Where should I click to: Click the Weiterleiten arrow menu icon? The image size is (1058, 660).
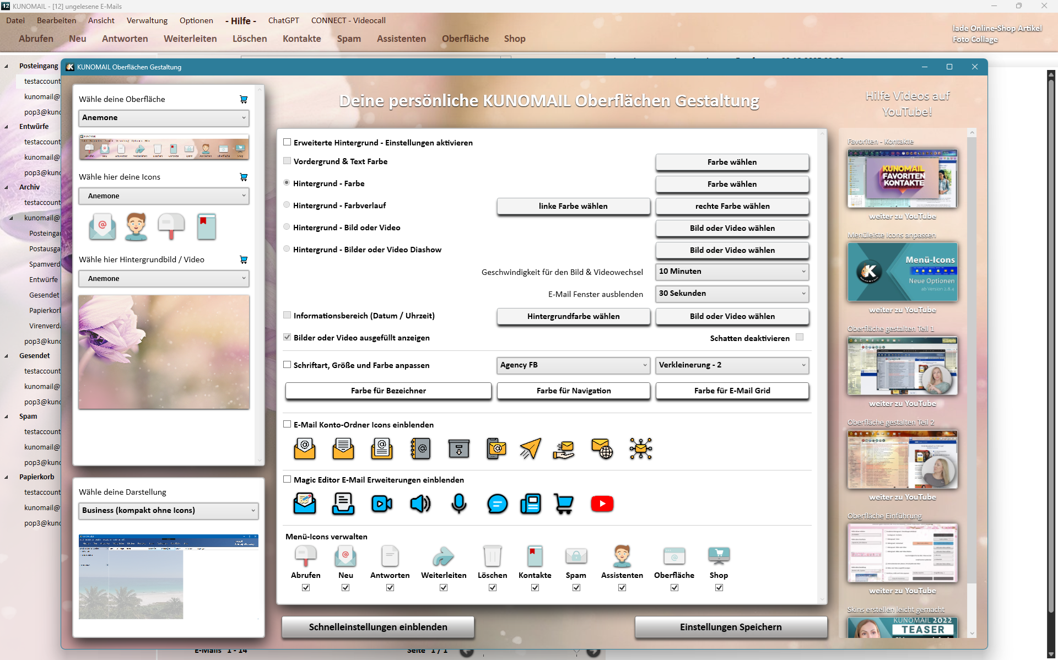point(443,556)
